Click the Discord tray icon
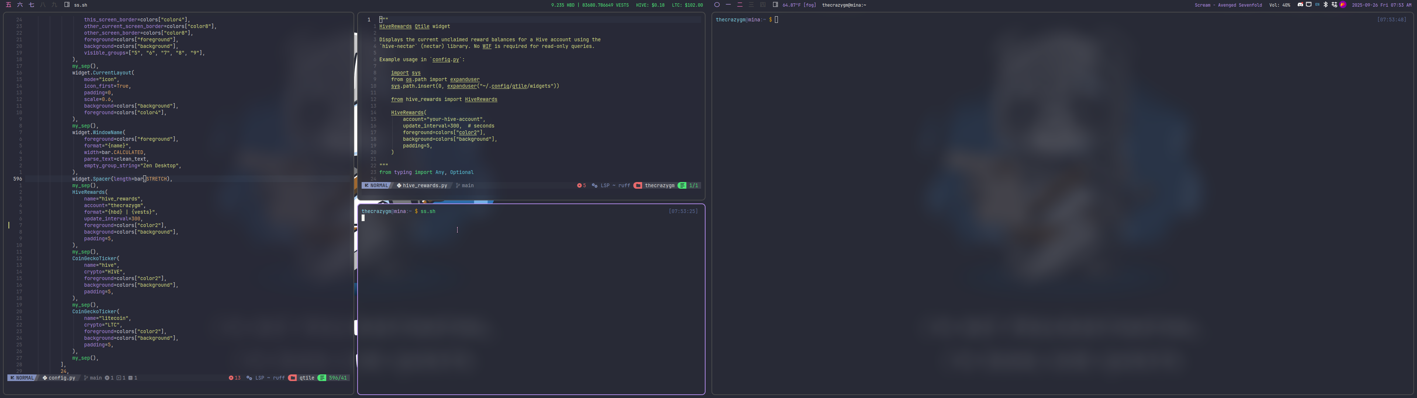Screen dimensions: 1417x398 pos(1300,4)
